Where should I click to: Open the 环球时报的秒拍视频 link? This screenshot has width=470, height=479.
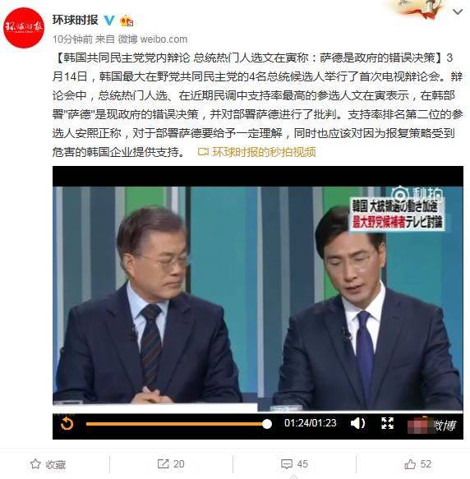click(x=264, y=152)
